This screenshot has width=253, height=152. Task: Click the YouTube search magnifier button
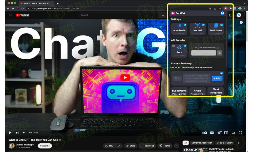coord(163,15)
